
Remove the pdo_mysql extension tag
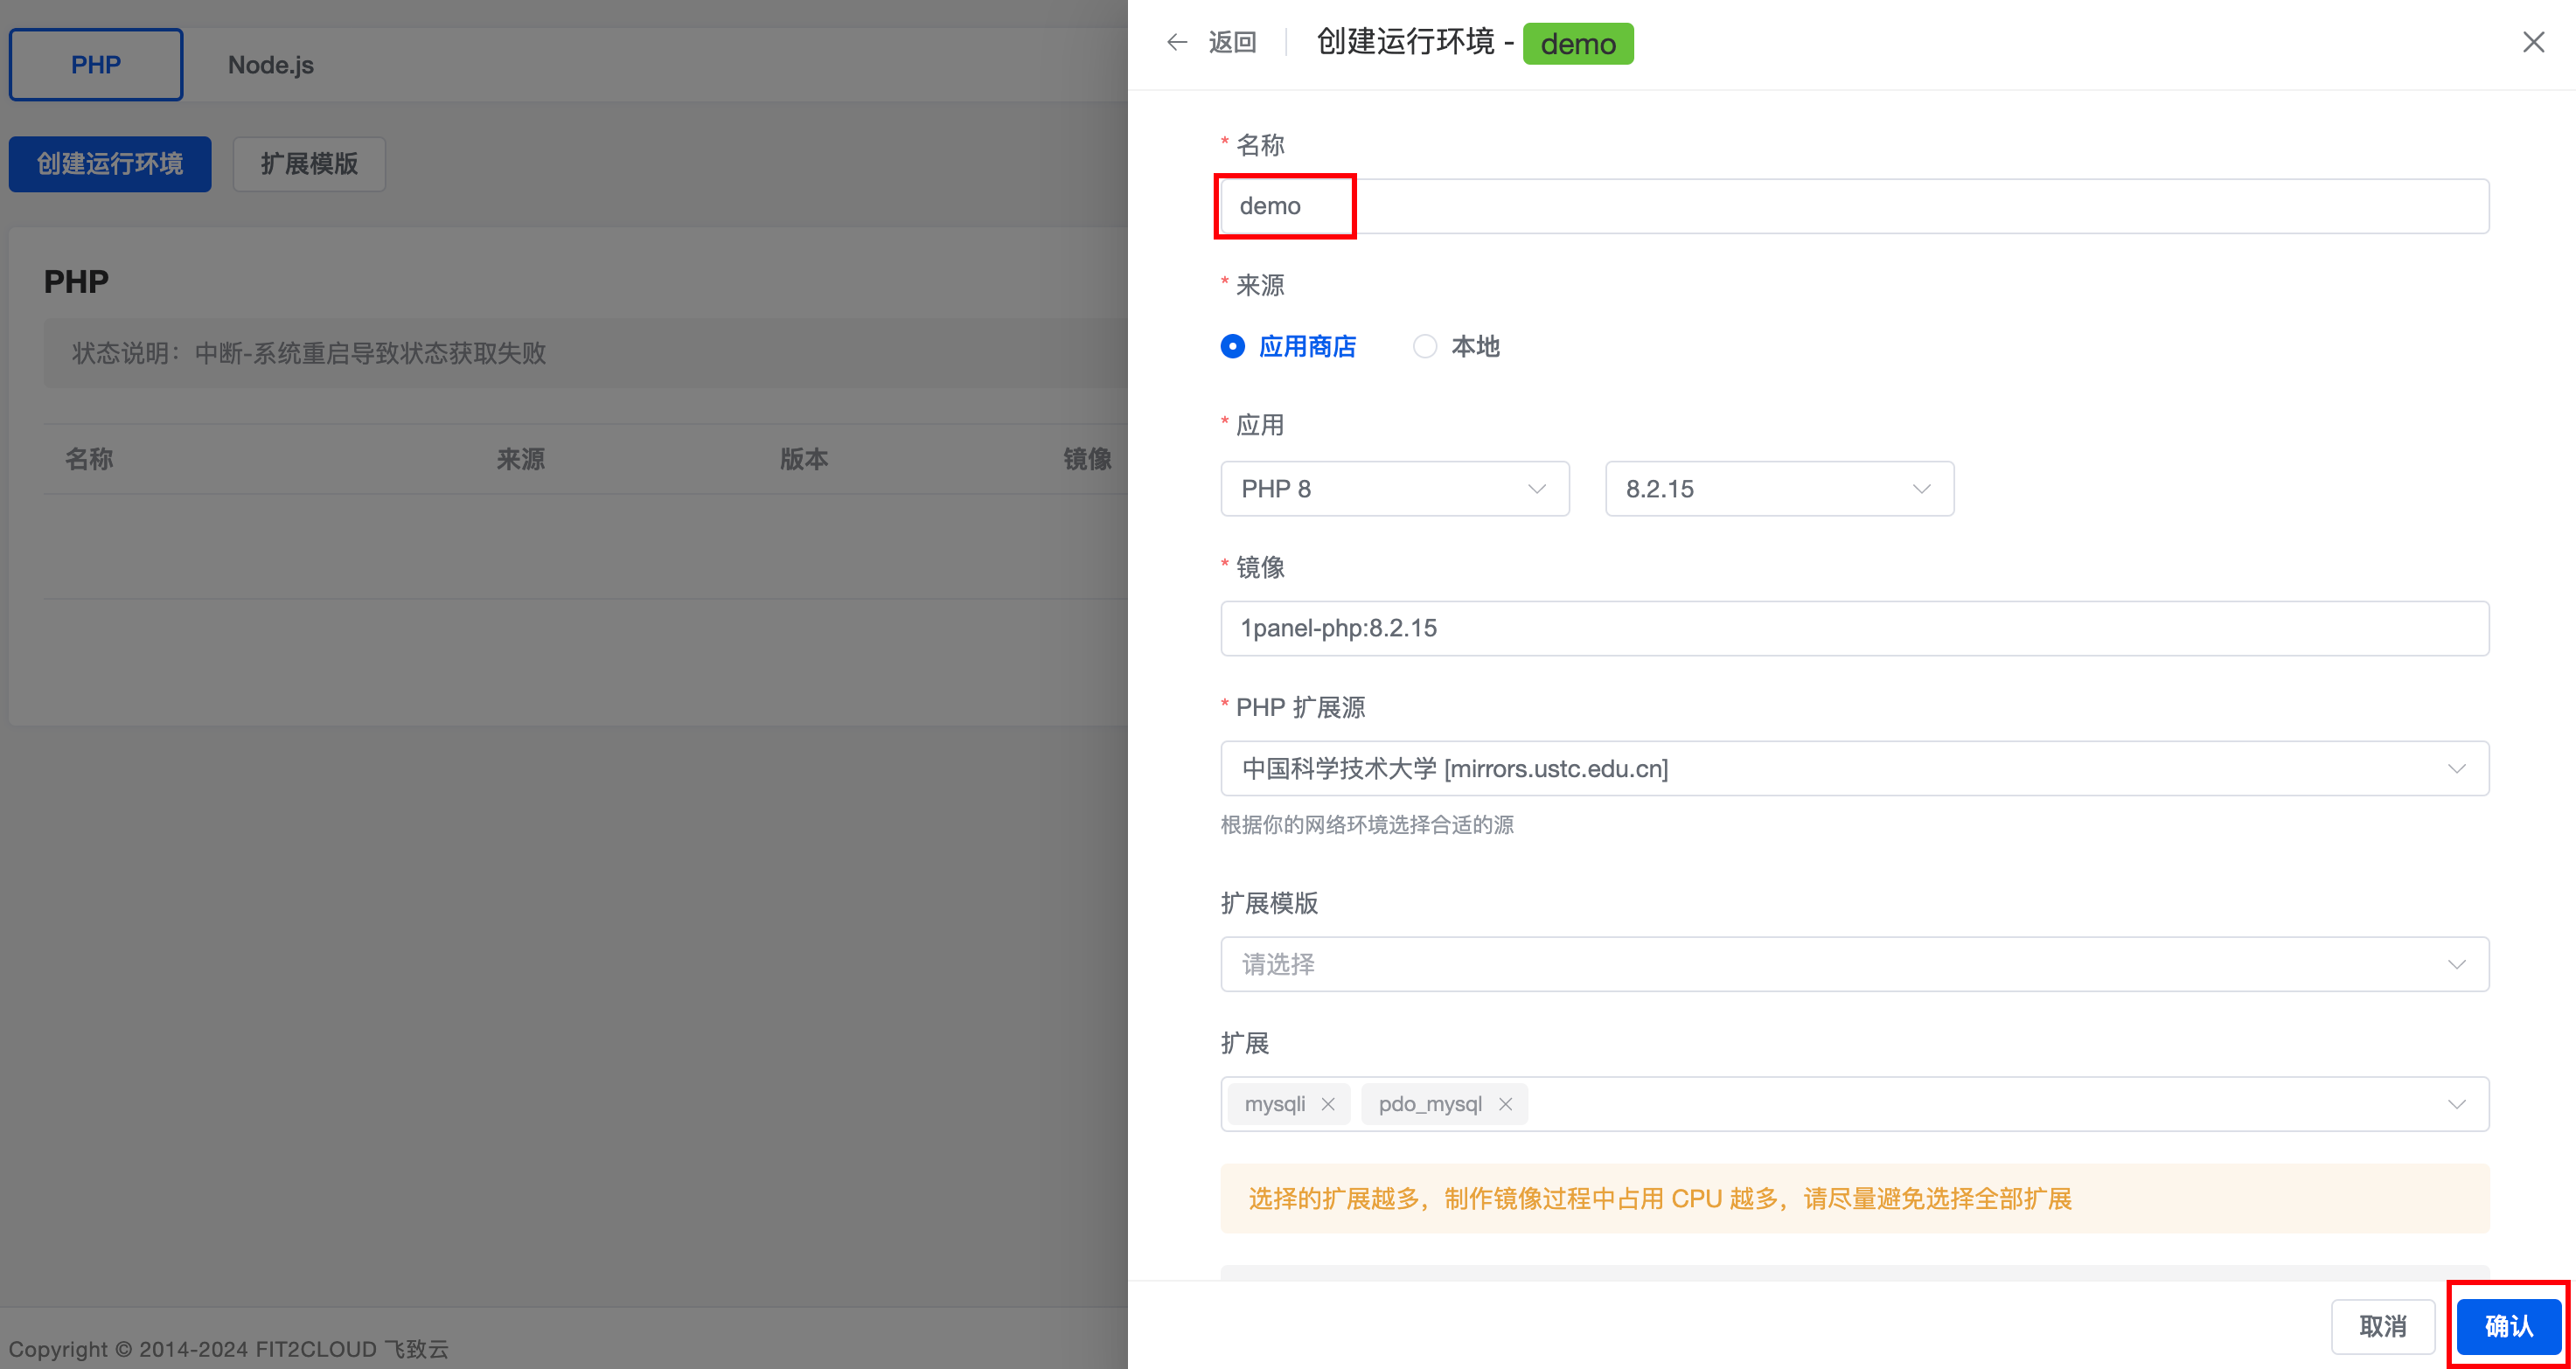point(1505,1104)
